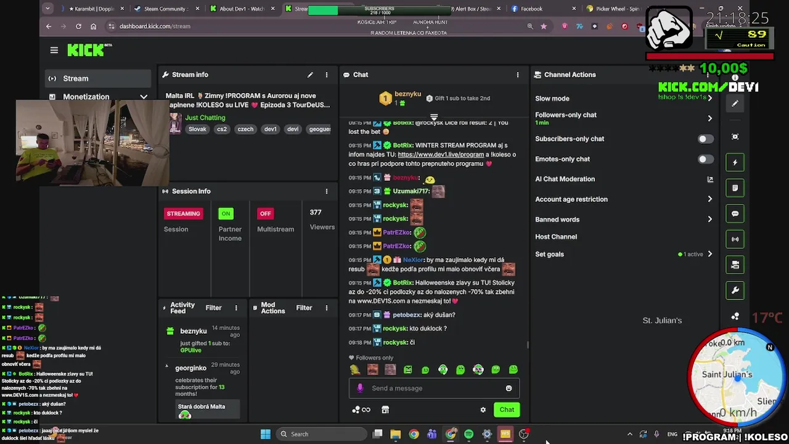The width and height of the screenshot is (789, 444).
Task: Click the focus frame icon in right sidebar
Action: click(735, 137)
